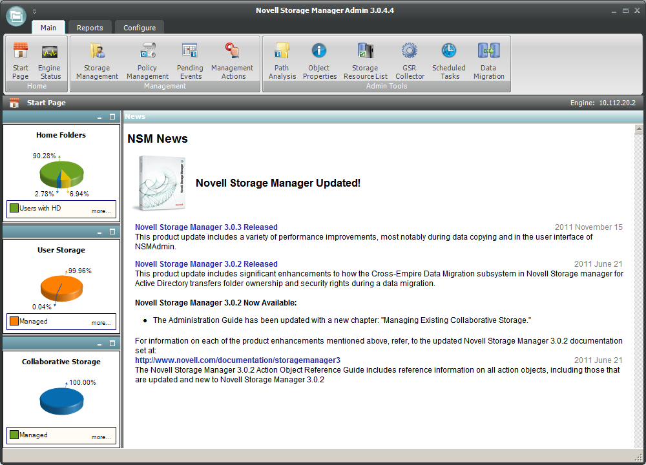Viewport: 646px width, 465px height.
Task: Open Novell Storage Manager 3.0.3 Released link
Action: pos(206,227)
